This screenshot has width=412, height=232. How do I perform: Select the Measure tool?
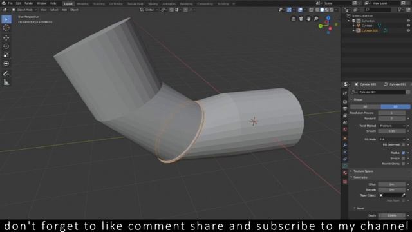[x=6, y=82]
